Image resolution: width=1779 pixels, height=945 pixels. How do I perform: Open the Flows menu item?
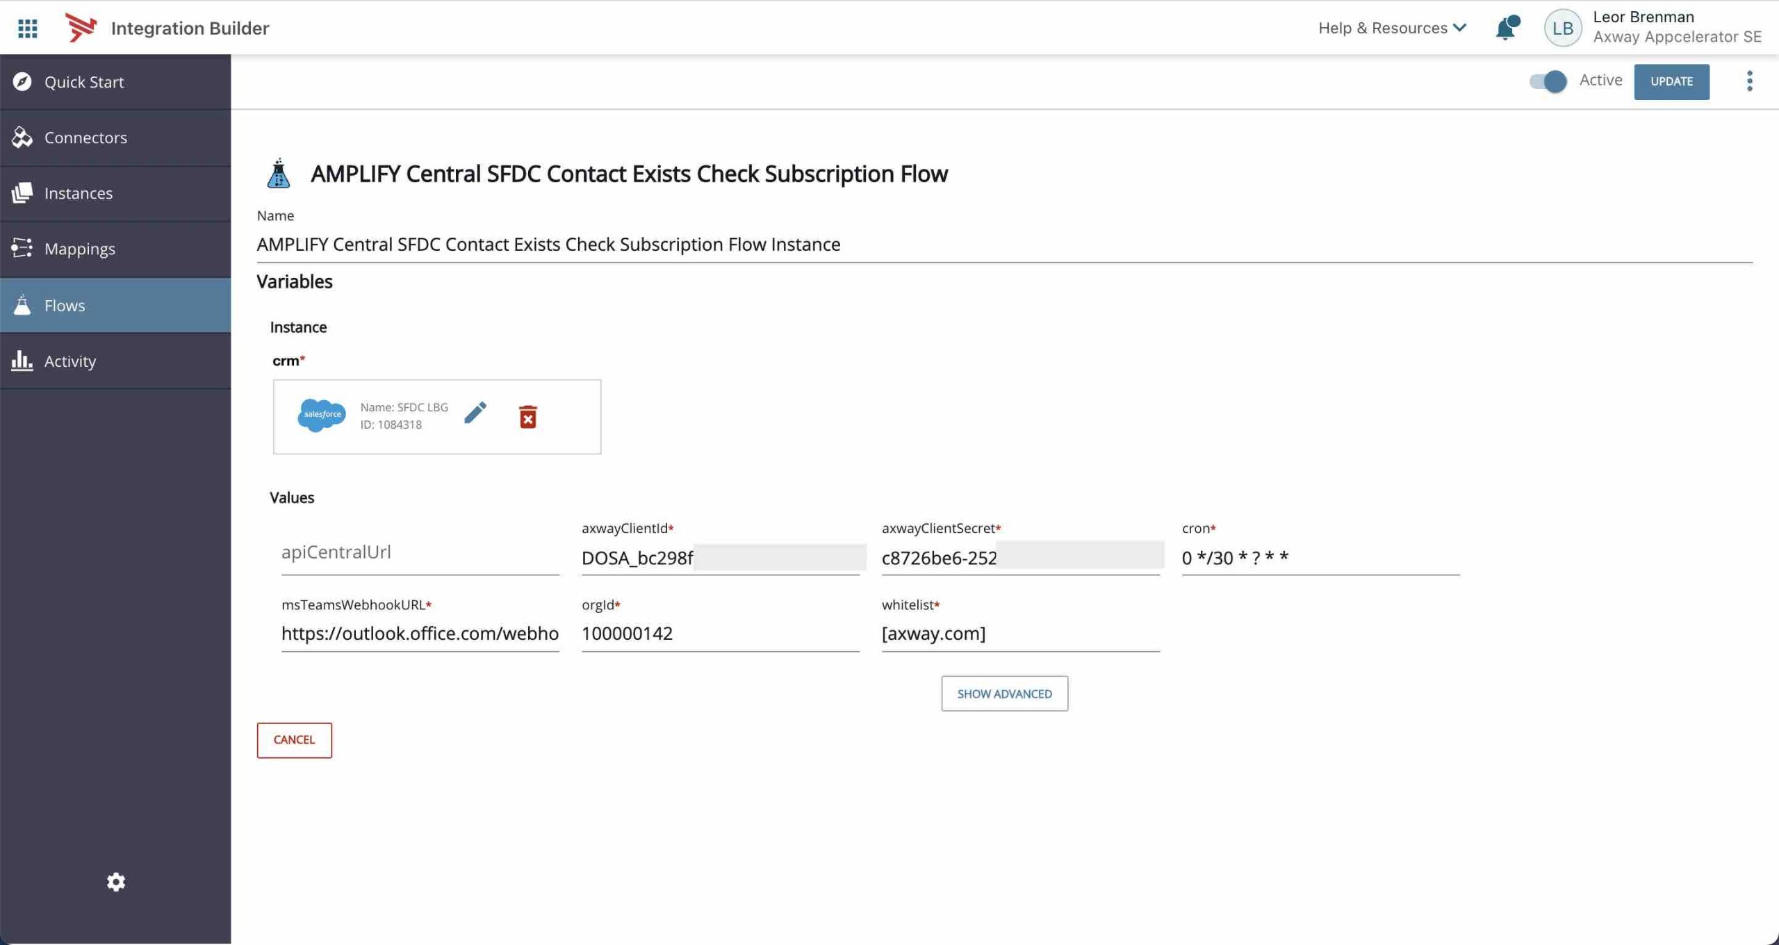point(115,305)
